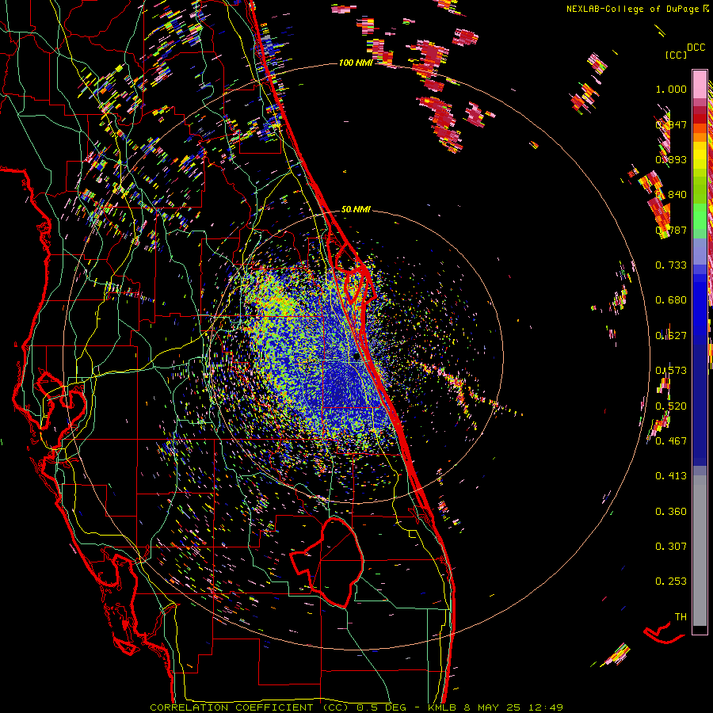This screenshot has height=713, width=713.
Task: Select the 0.840 legend value
Action: coord(671,195)
